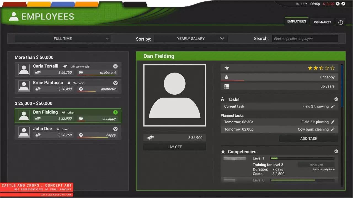
Task: Lay off Dan Fielding
Action: coord(175,147)
